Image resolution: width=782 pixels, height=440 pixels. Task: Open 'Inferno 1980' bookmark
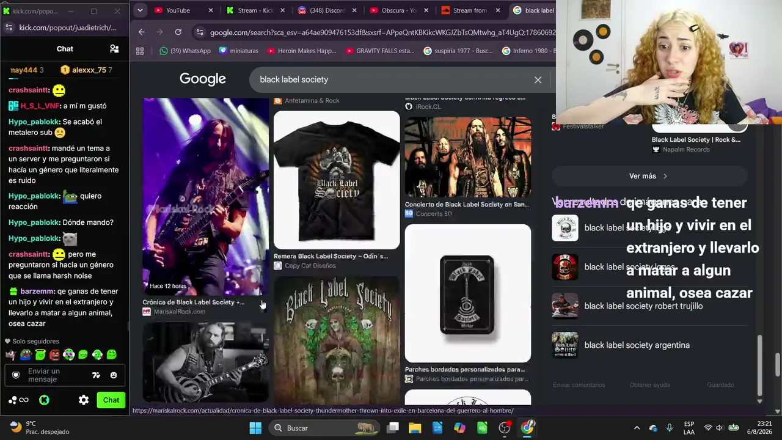(x=528, y=51)
